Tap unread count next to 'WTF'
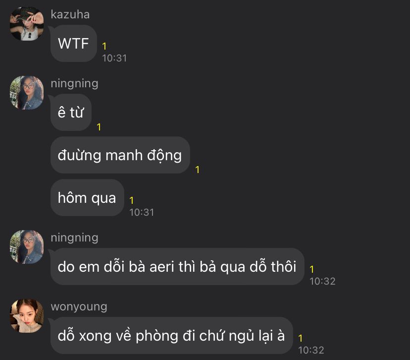Viewport: 410px width, 360px height. [104, 46]
